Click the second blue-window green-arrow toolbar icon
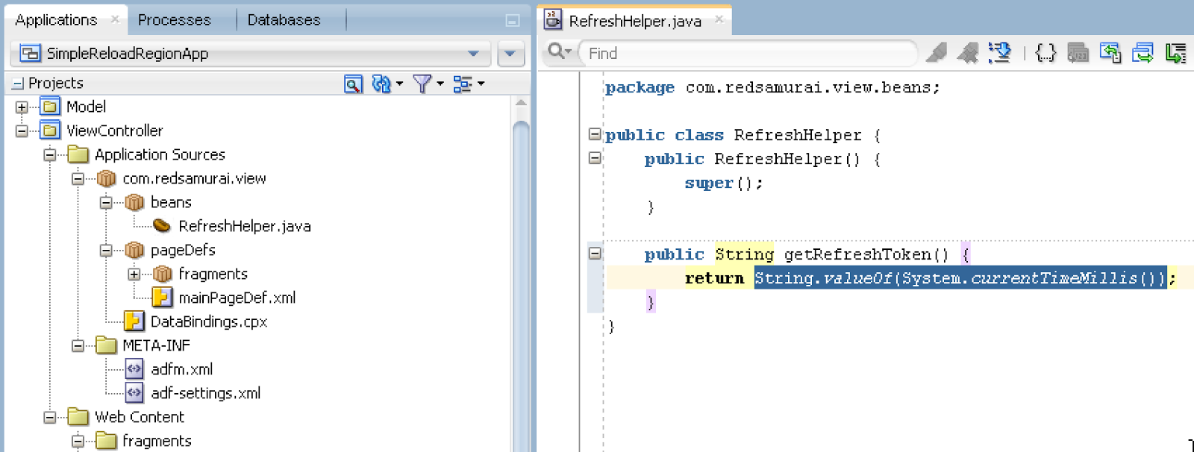 click(x=1143, y=53)
